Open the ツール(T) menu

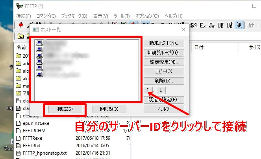tap(122, 16)
